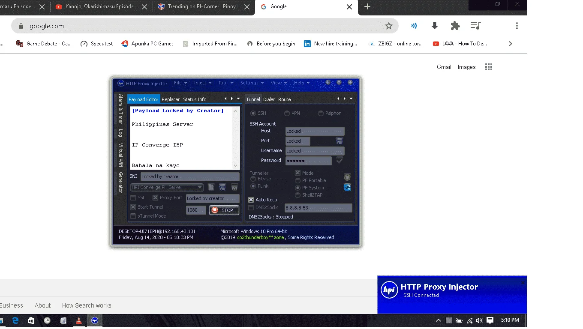Switch to the Status Info tab

click(x=195, y=99)
